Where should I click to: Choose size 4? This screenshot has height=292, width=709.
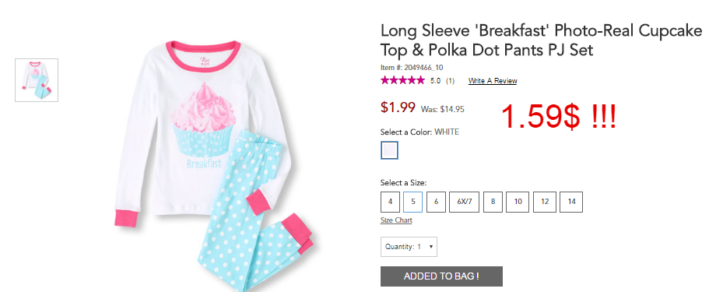pos(390,202)
